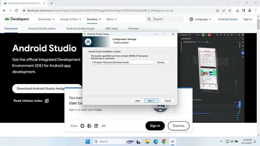Click the black Sign in button in badge popup
Screen dimensions: 260x146
click(x=155, y=126)
